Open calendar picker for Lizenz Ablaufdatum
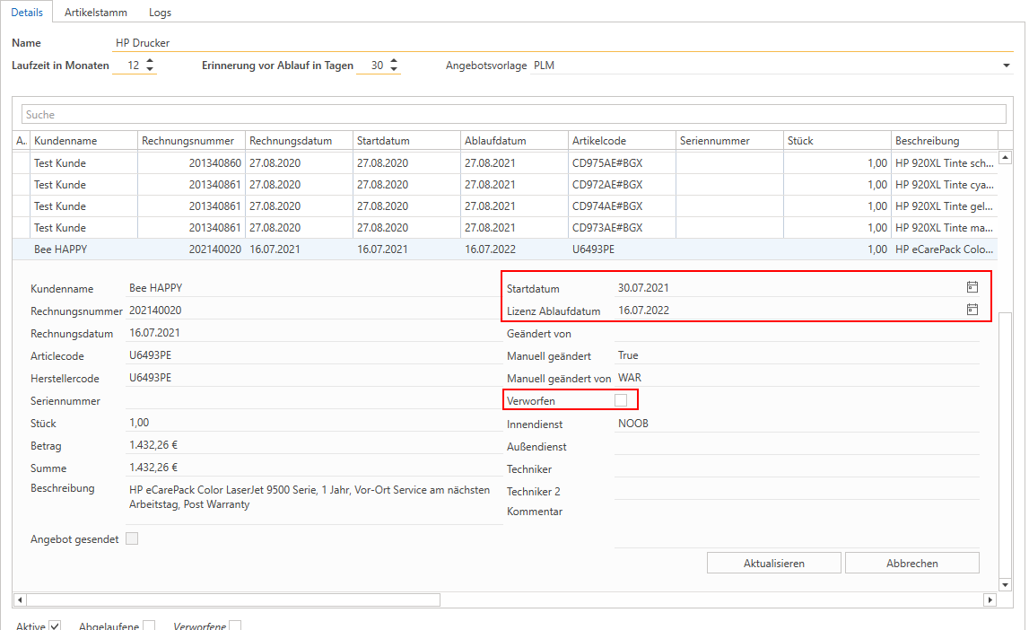1029x630 pixels. pos(972,310)
